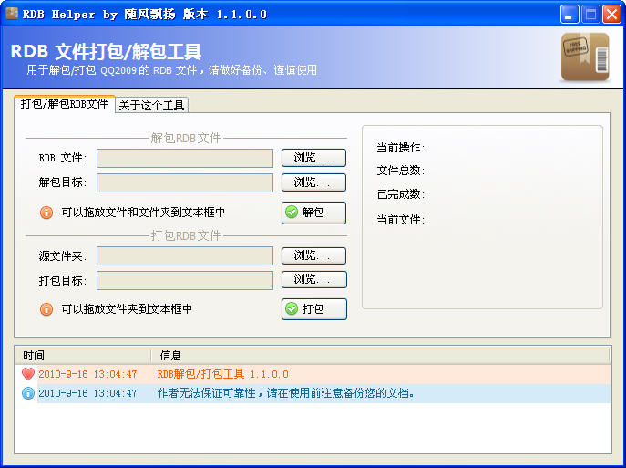Click the RDB 文件 text field
Screen dimensions: 626x468
point(185,158)
